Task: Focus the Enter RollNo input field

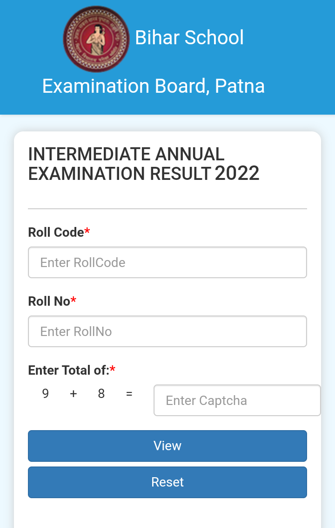Action: point(167,331)
